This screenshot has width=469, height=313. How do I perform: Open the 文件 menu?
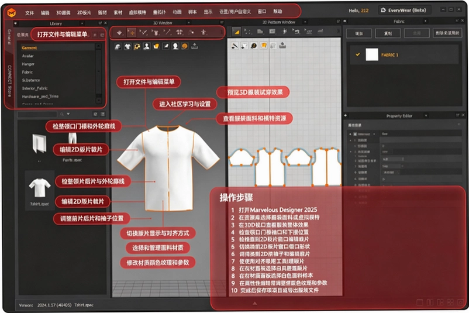(29, 12)
